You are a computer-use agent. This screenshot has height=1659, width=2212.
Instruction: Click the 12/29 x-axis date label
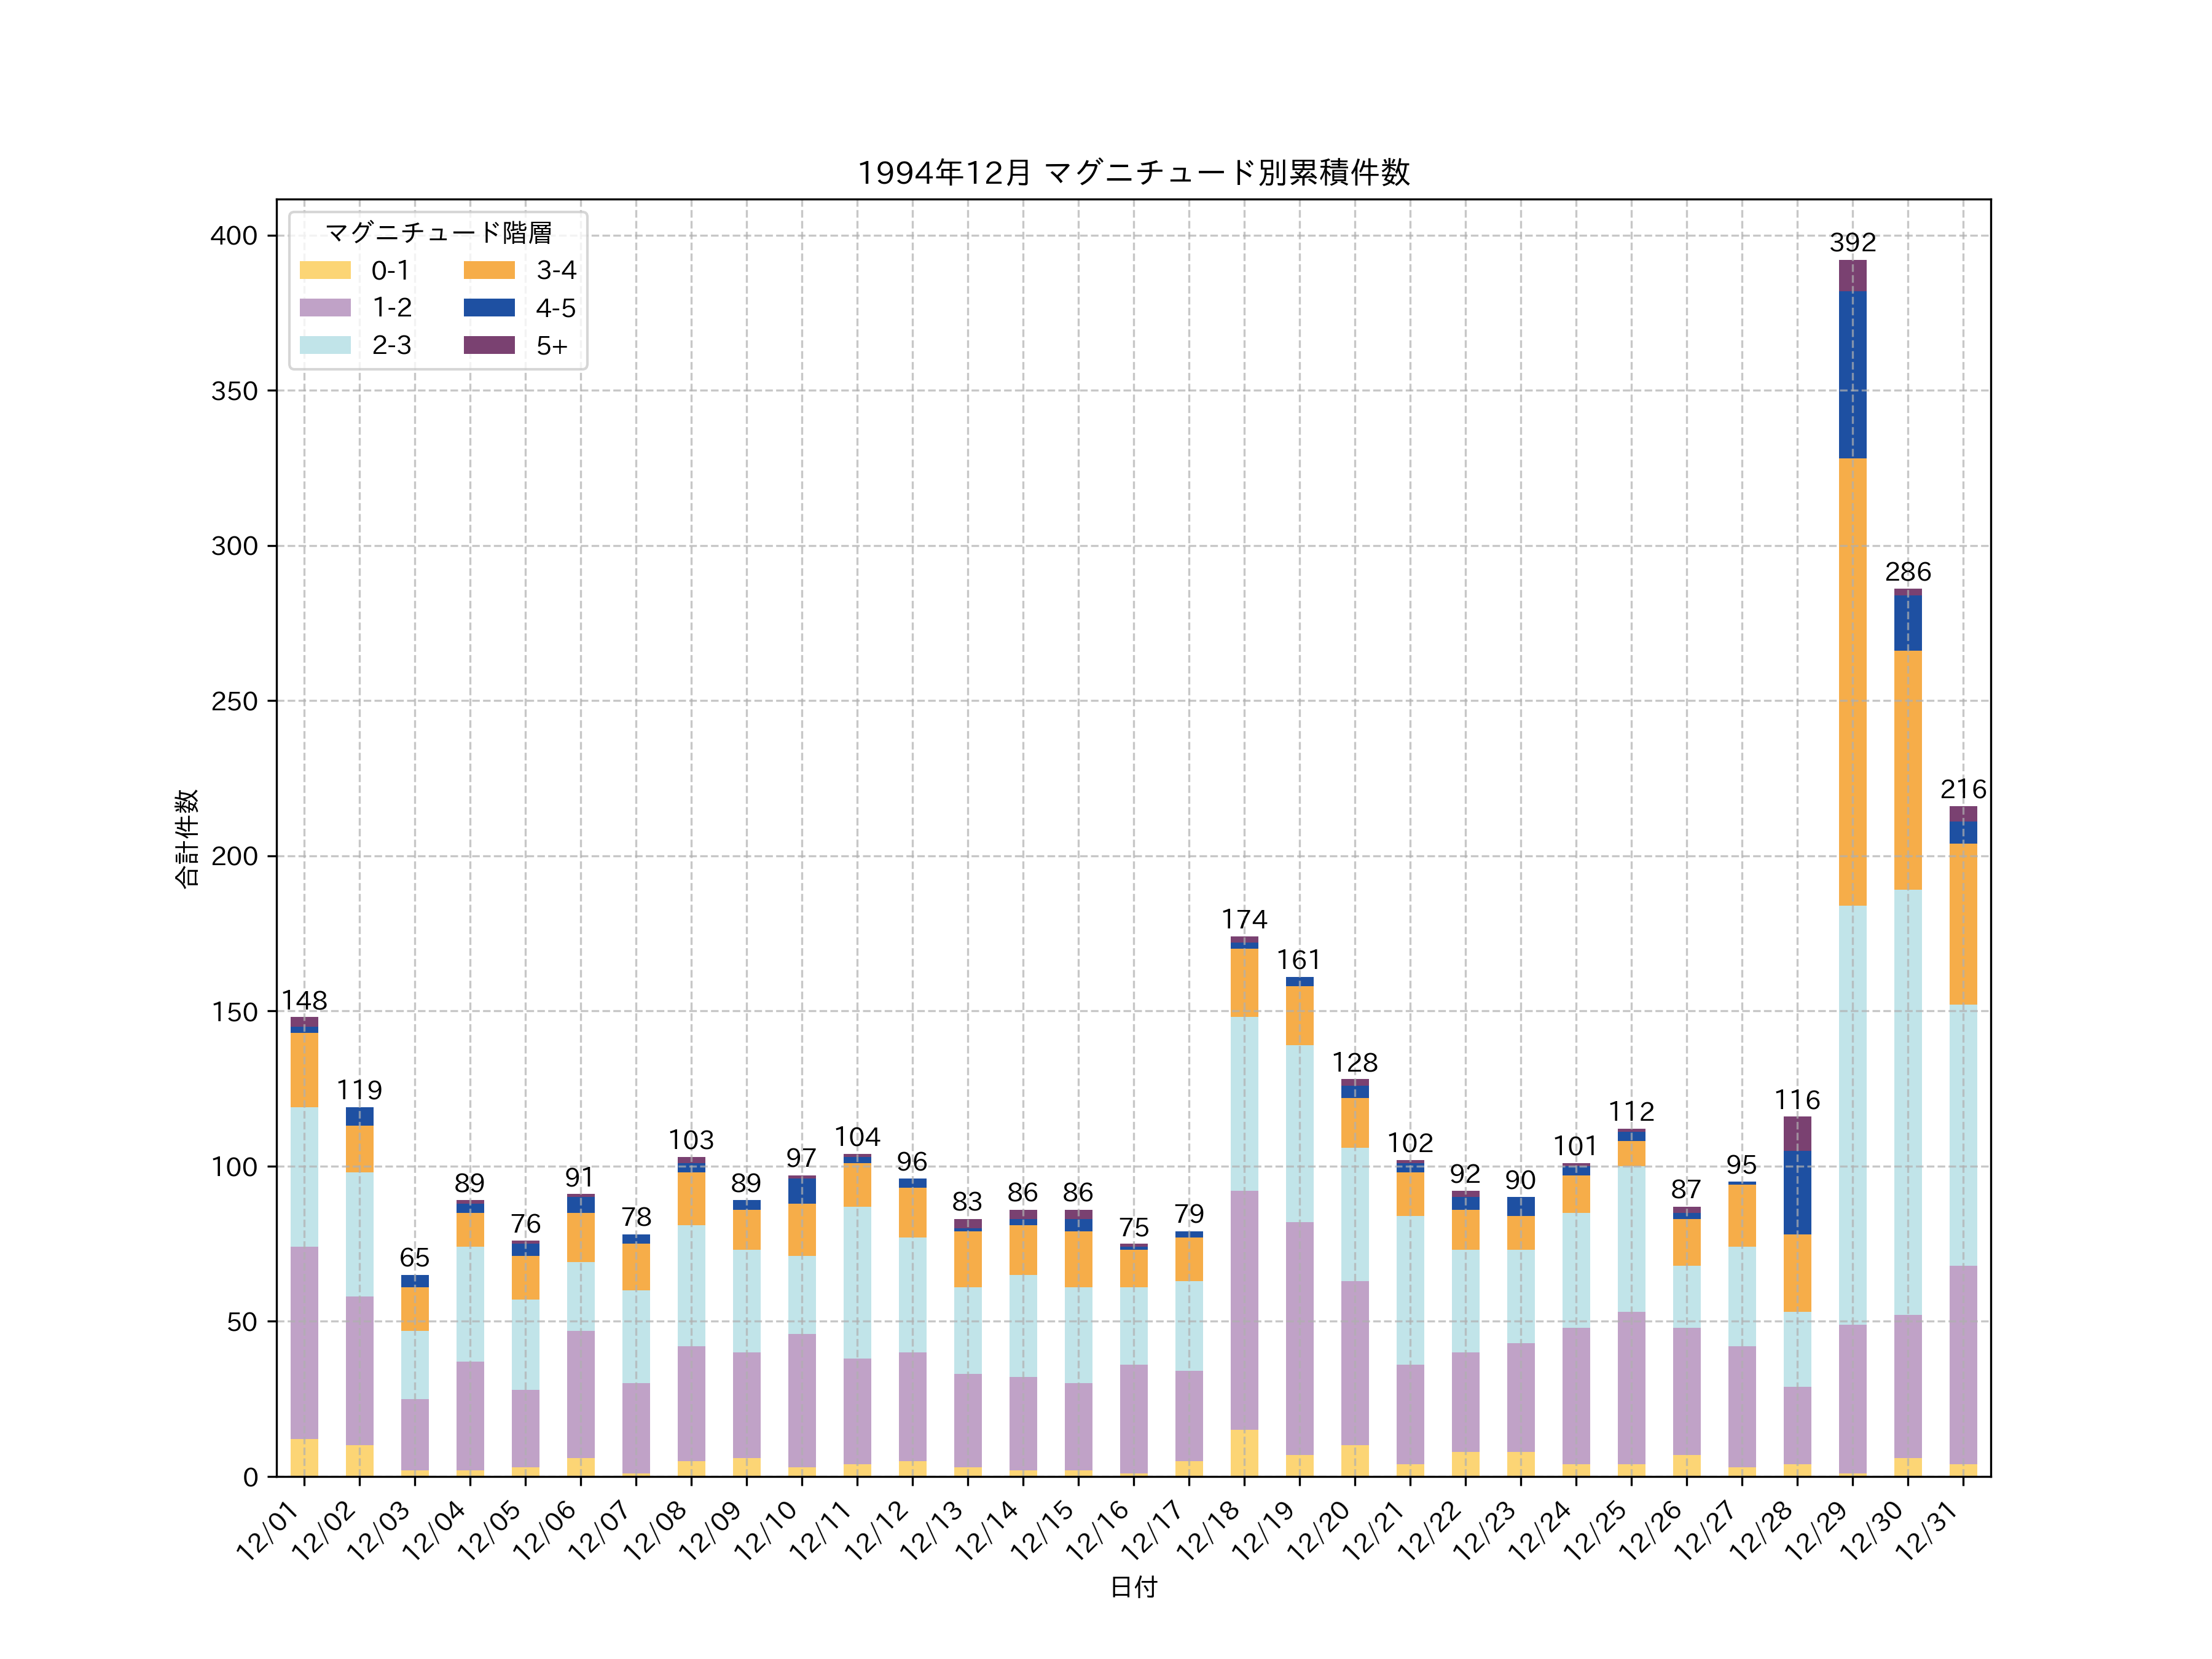pos(1816,1530)
